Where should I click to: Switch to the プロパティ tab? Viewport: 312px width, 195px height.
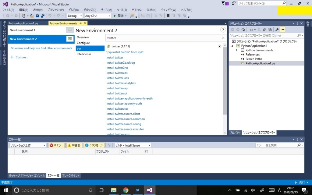(235, 133)
